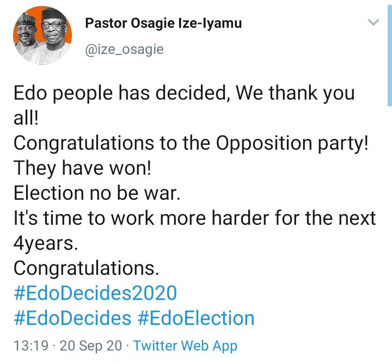Click the Twitter Web App source link
The height and width of the screenshot is (363, 392).
(x=185, y=345)
